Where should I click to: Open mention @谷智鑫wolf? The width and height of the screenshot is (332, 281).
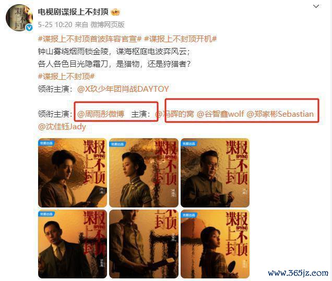220,114
